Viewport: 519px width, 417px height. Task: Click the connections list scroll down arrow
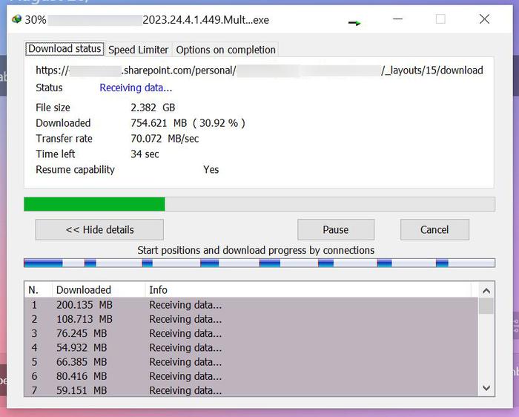(486, 388)
